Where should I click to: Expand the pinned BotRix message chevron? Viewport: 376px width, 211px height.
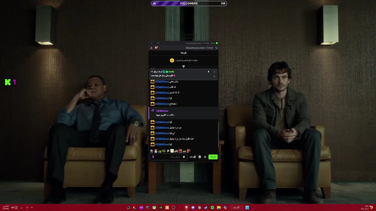[x=214, y=76]
